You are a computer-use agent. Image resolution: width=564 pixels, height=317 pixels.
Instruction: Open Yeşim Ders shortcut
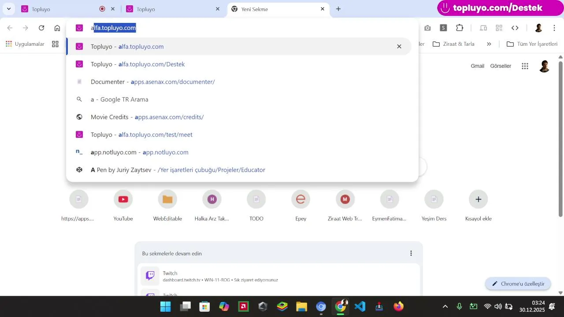(x=434, y=206)
